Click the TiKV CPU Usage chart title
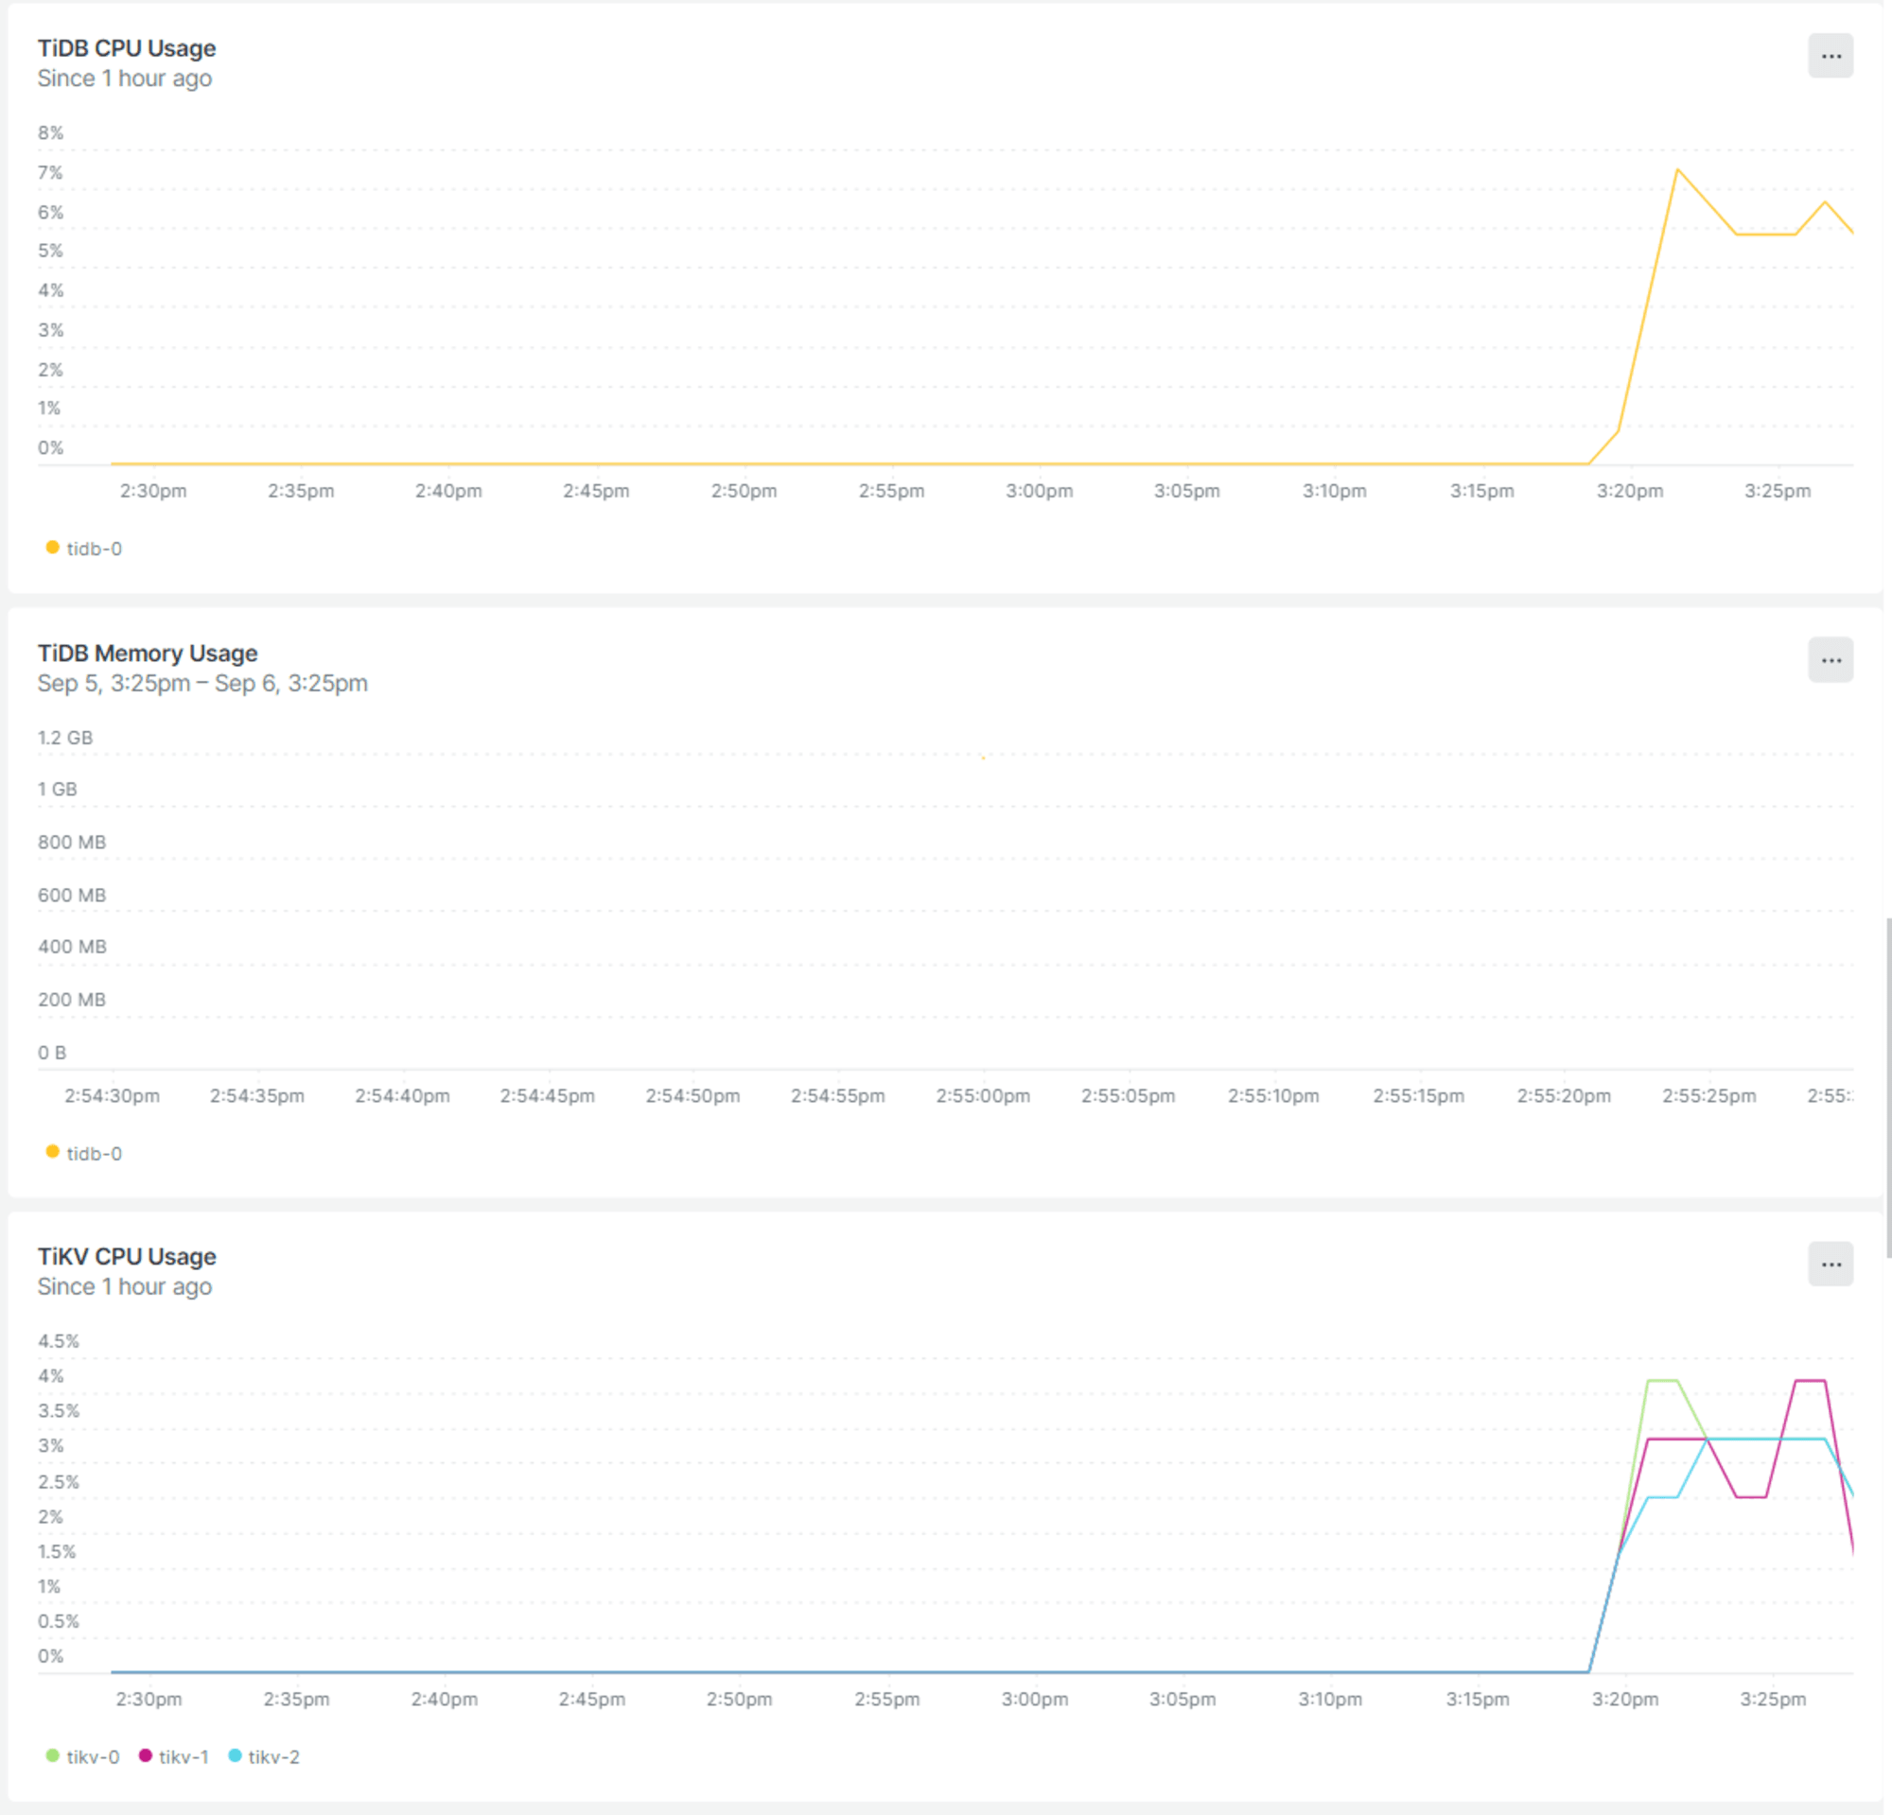 click(127, 1256)
